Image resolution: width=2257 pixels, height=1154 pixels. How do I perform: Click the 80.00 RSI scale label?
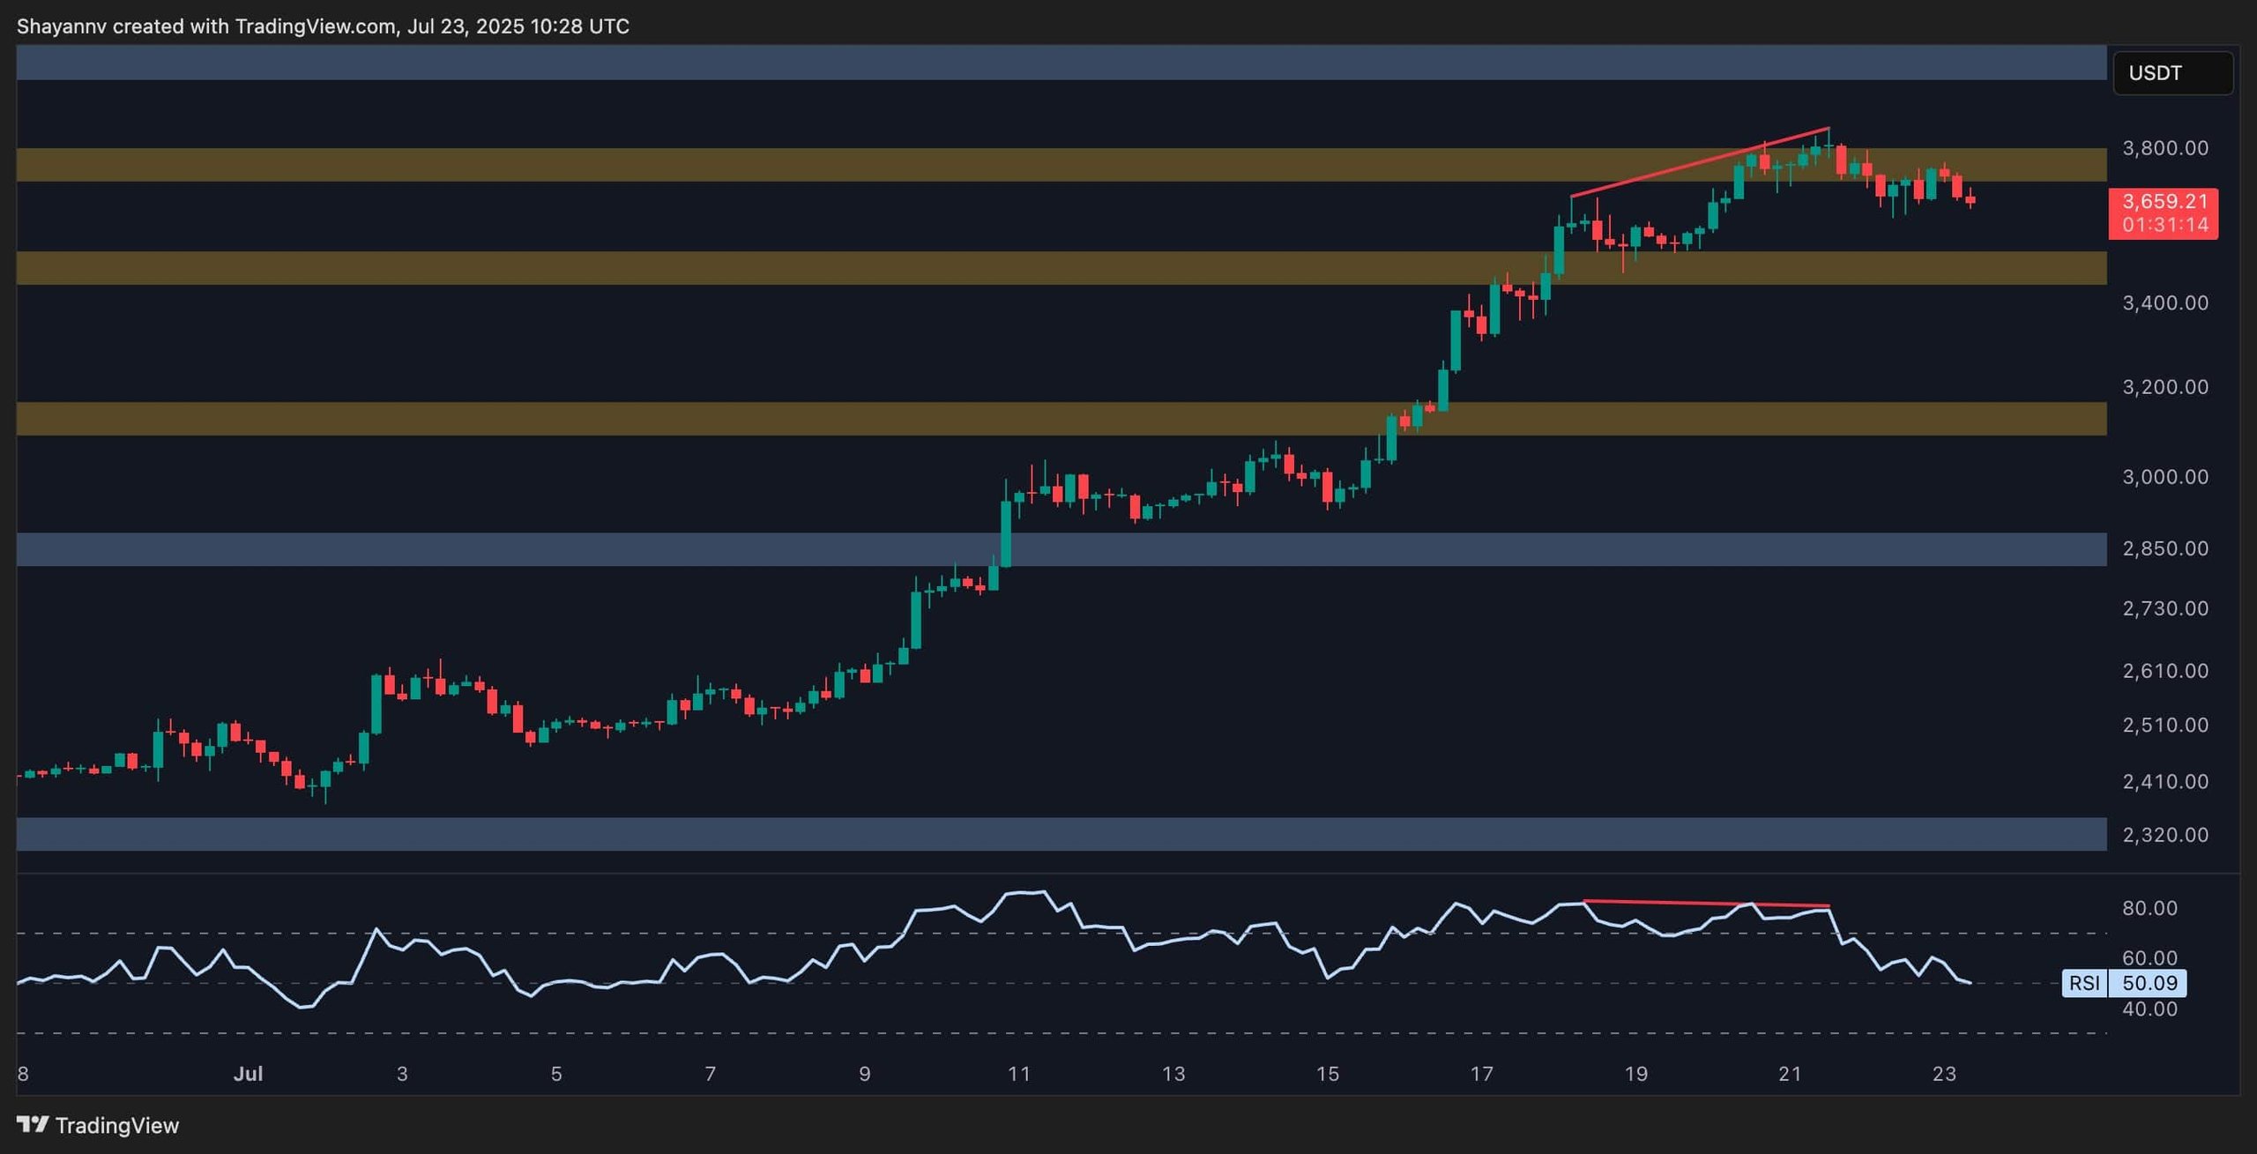pyautogui.click(x=2149, y=908)
